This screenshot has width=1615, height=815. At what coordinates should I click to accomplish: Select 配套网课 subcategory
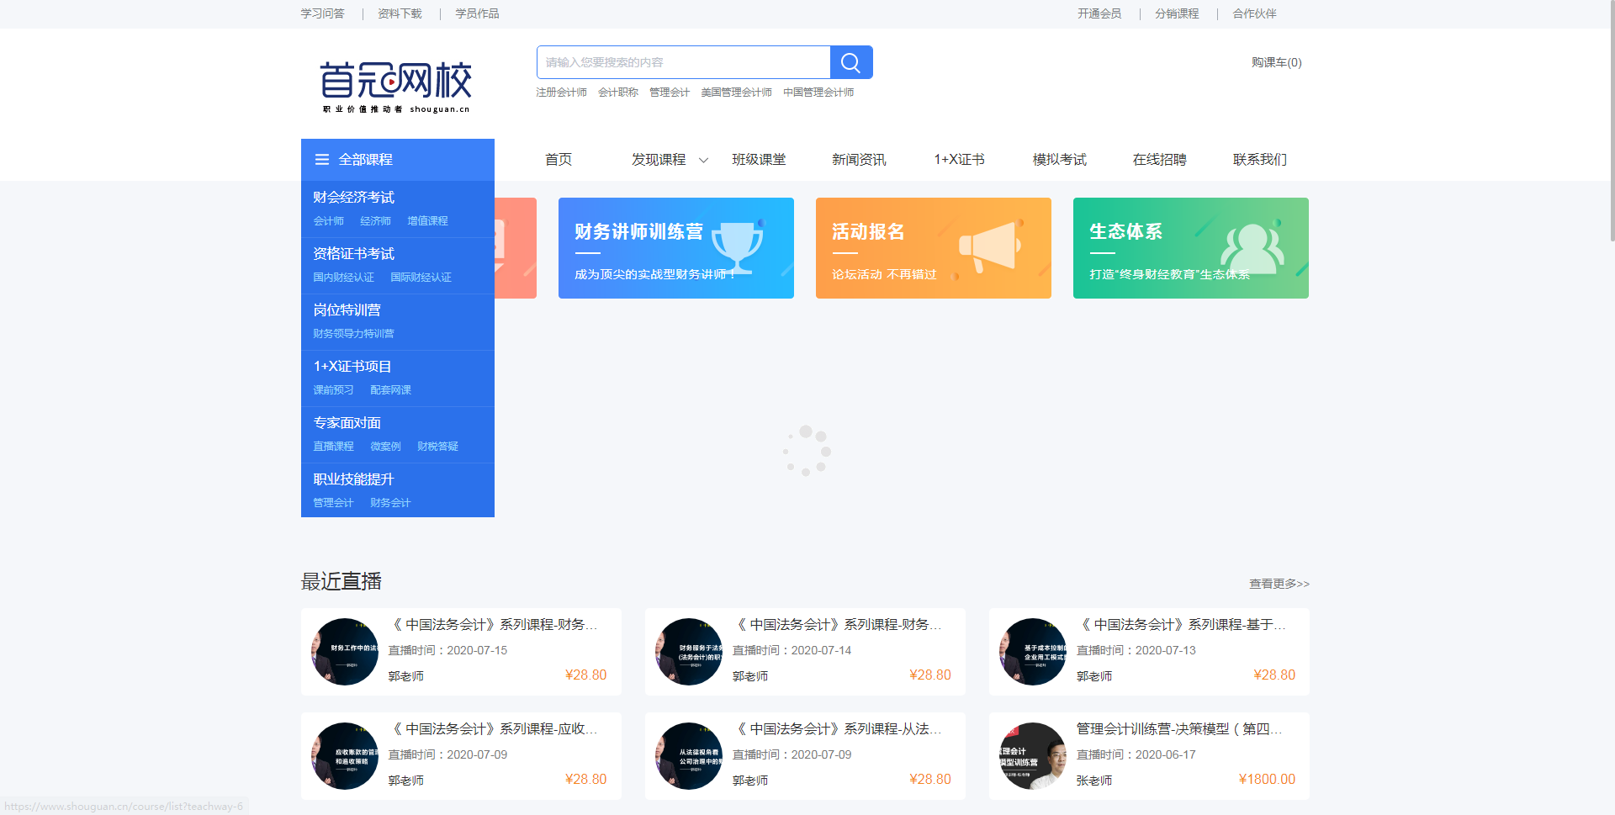tap(390, 390)
